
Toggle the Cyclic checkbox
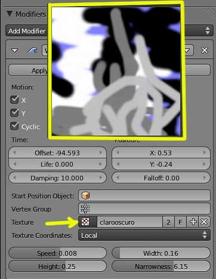tap(14, 126)
